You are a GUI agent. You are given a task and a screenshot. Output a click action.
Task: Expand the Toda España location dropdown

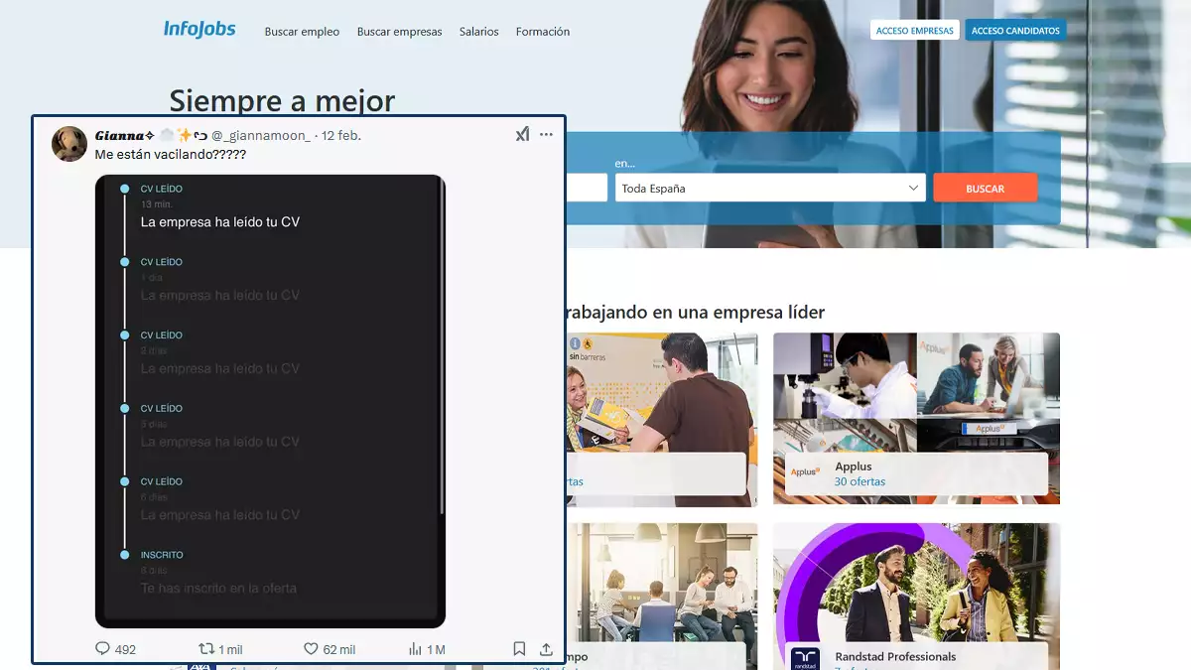coord(770,188)
